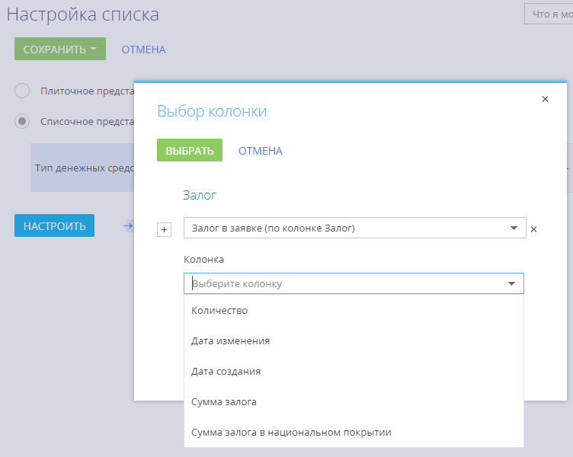Click the plus icon beside Залог в заявке

164,230
